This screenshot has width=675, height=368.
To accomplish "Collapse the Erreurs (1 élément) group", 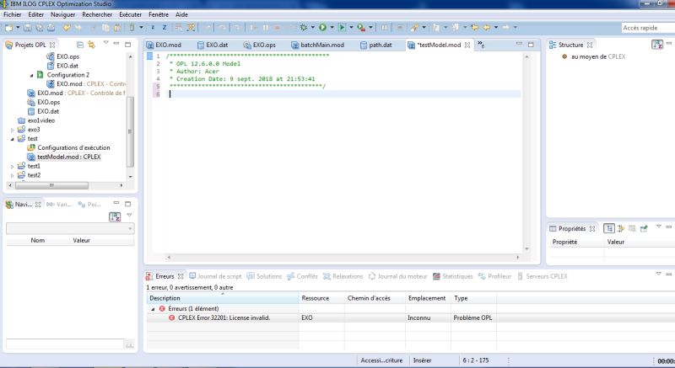I will (153, 309).
